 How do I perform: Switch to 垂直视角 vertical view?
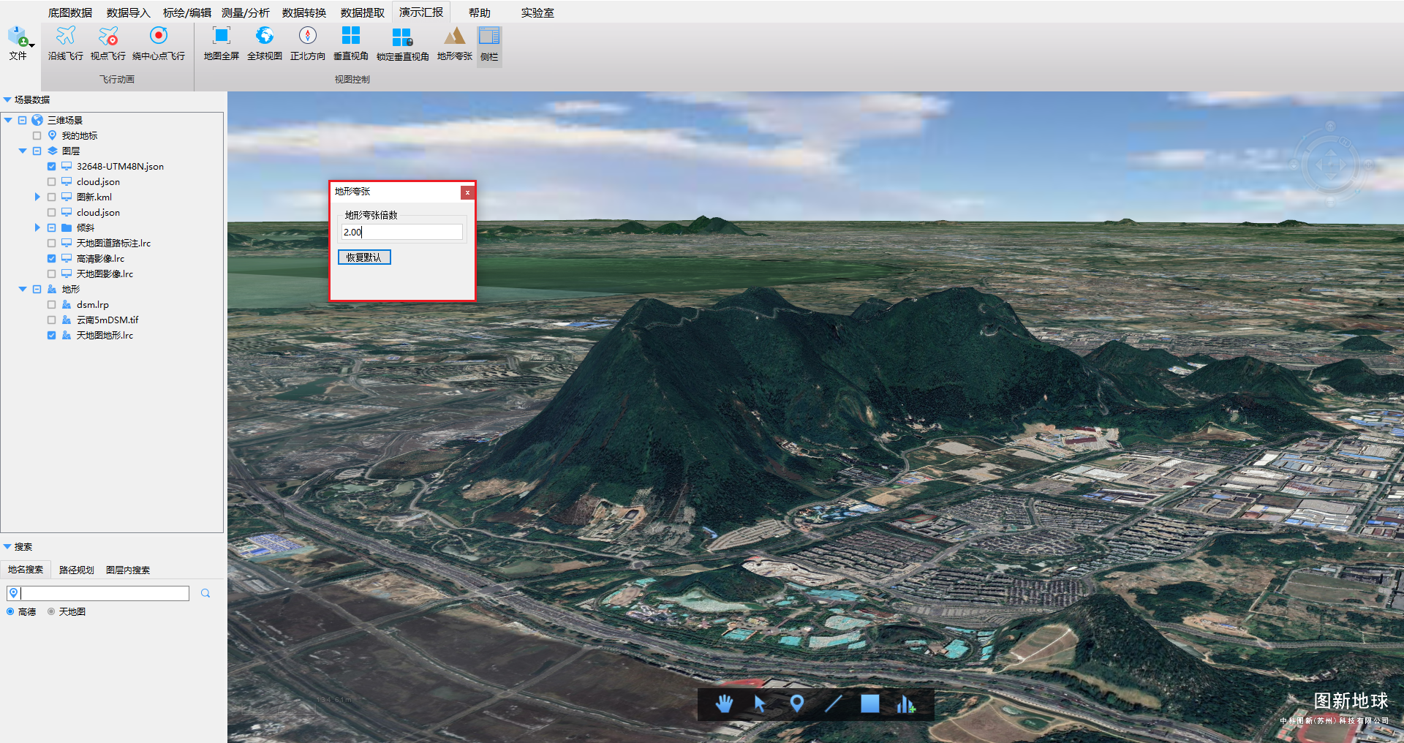(351, 44)
